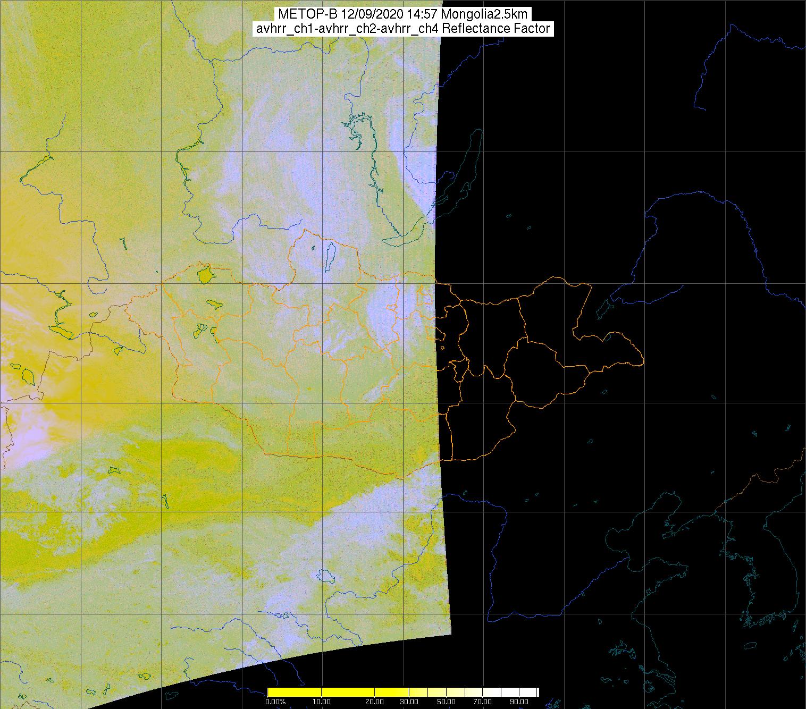Click the "20.00" color scale label

click(375, 702)
